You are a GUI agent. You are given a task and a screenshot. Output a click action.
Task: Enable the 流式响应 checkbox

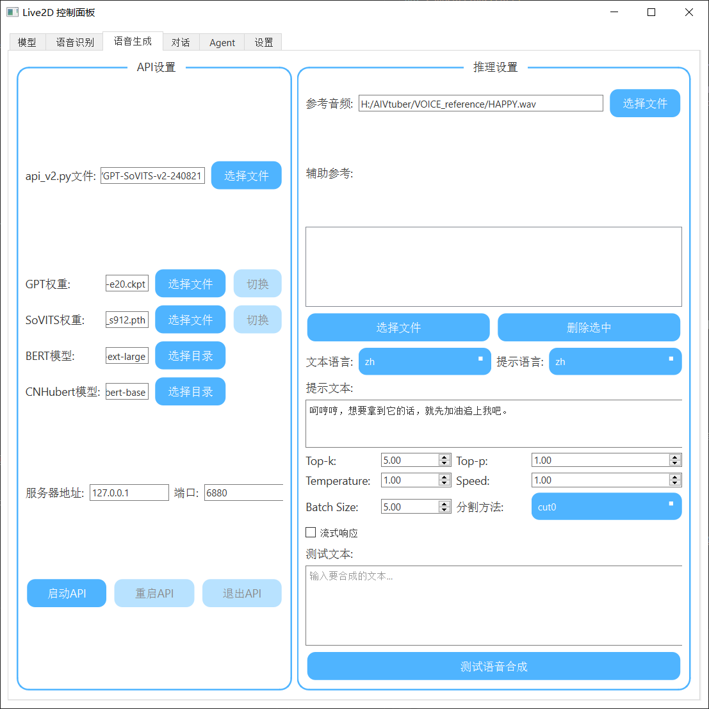[311, 532]
